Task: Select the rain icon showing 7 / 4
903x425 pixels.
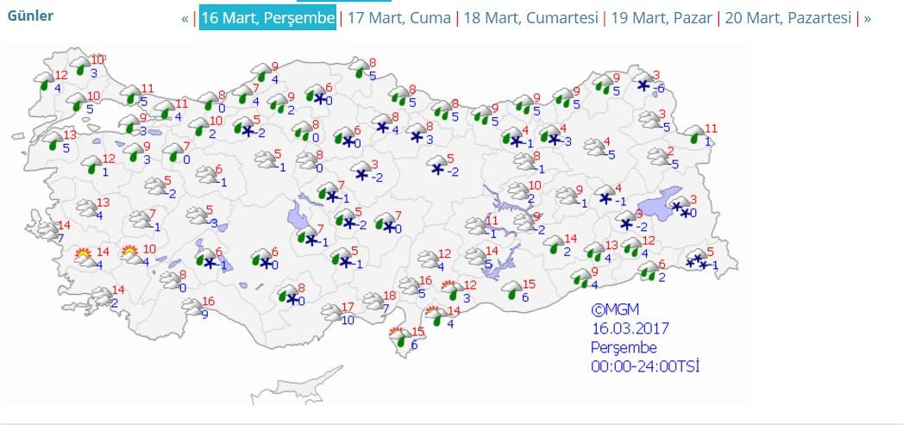Action: (x=243, y=95)
